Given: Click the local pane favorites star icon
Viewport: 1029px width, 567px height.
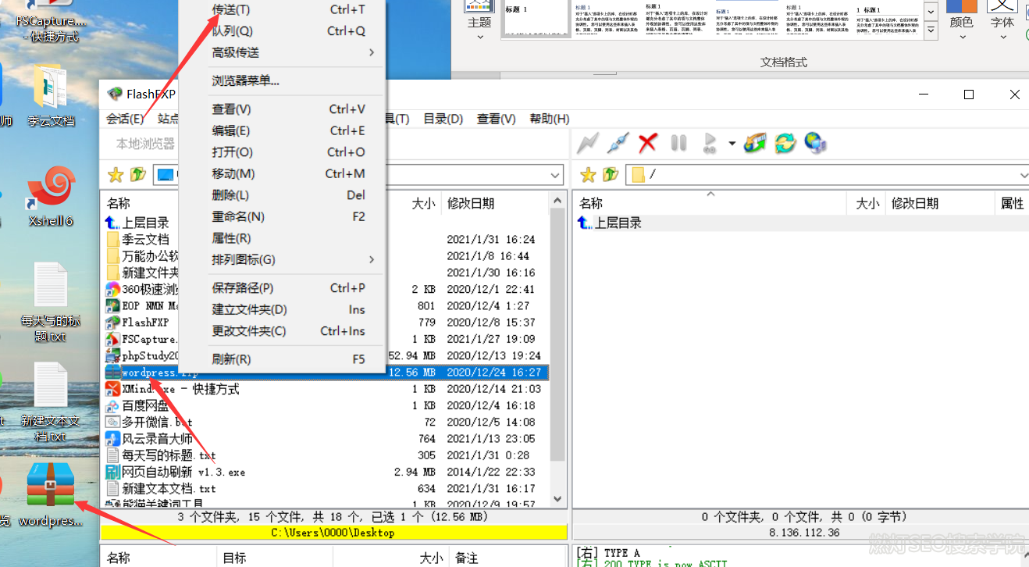Looking at the screenshot, I should [x=116, y=175].
